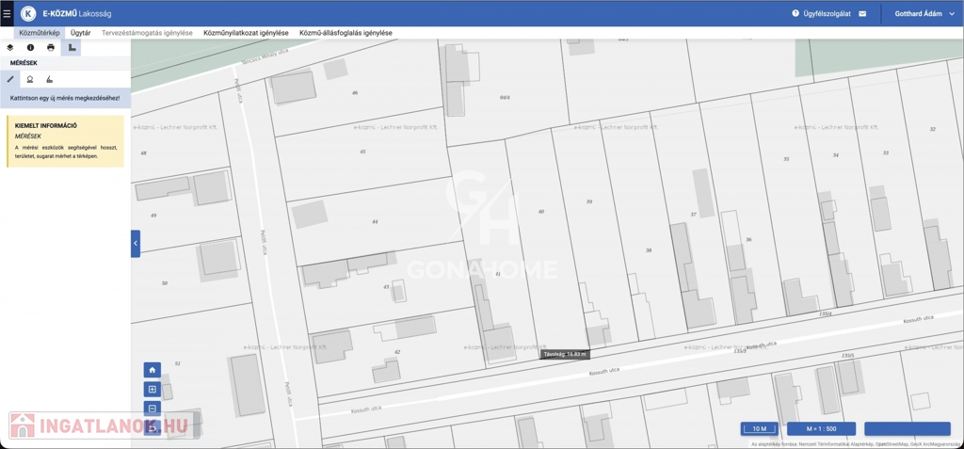Open the hamburger menu
Screen dimensions: 964x449
pyautogui.click(x=7, y=14)
